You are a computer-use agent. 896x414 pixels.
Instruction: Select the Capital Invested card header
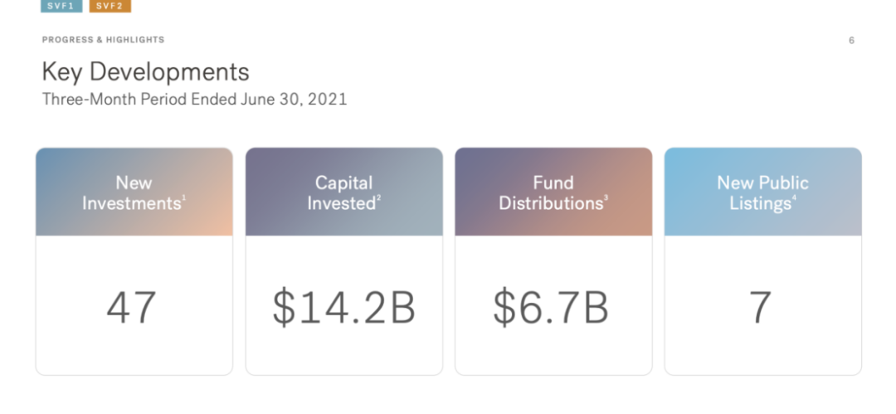343,192
